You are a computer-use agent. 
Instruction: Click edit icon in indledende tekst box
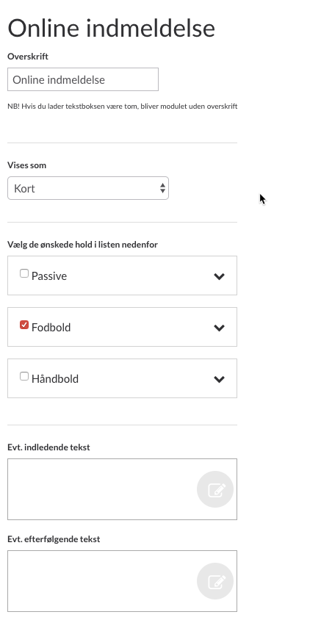215,489
